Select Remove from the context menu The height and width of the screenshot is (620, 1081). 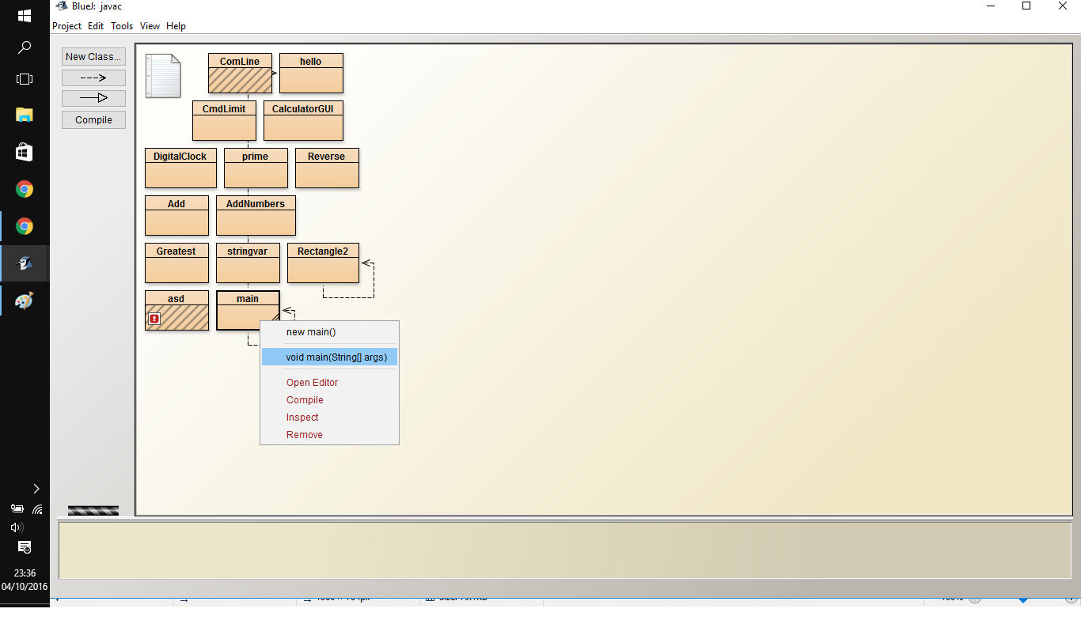pos(305,434)
